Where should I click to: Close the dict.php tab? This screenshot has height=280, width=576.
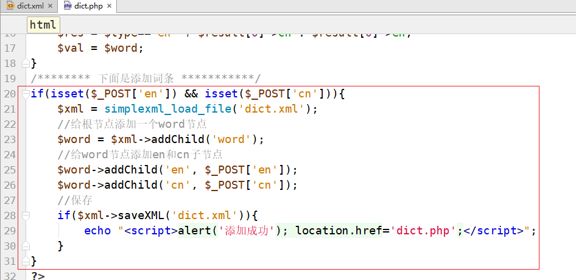pos(109,6)
